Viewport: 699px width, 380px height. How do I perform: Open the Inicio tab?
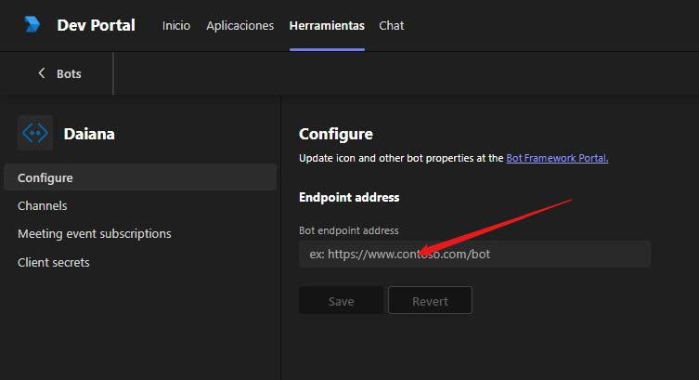pyautogui.click(x=176, y=25)
